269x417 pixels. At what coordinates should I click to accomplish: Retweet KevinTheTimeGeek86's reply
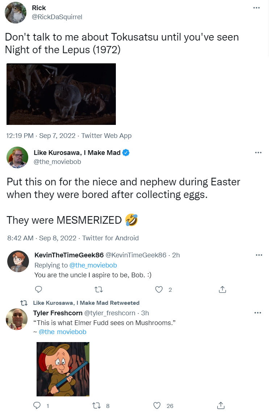(x=99, y=289)
